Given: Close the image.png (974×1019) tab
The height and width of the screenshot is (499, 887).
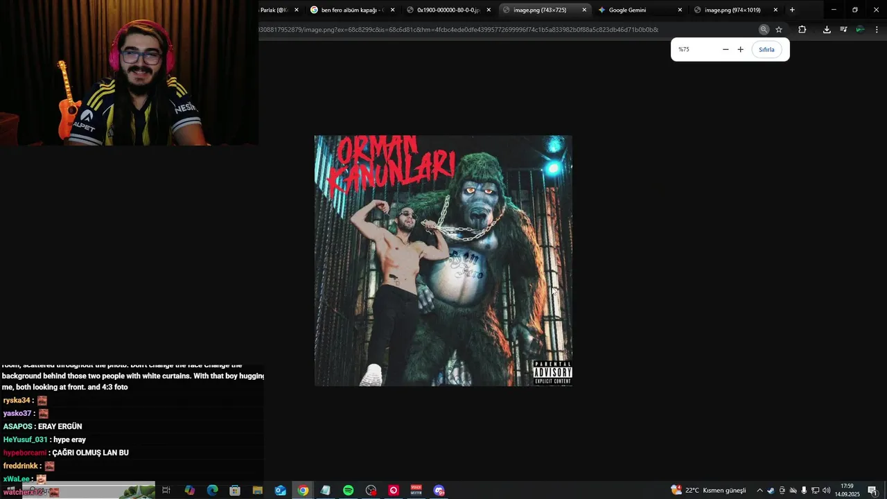Looking at the screenshot, I should 775,10.
